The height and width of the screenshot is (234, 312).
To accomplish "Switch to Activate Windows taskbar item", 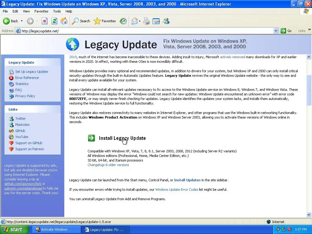I will (x=56, y=230).
